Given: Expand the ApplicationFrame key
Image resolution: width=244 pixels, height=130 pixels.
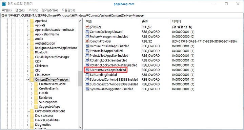Looking at the screenshot, I should click(x=28, y=34).
